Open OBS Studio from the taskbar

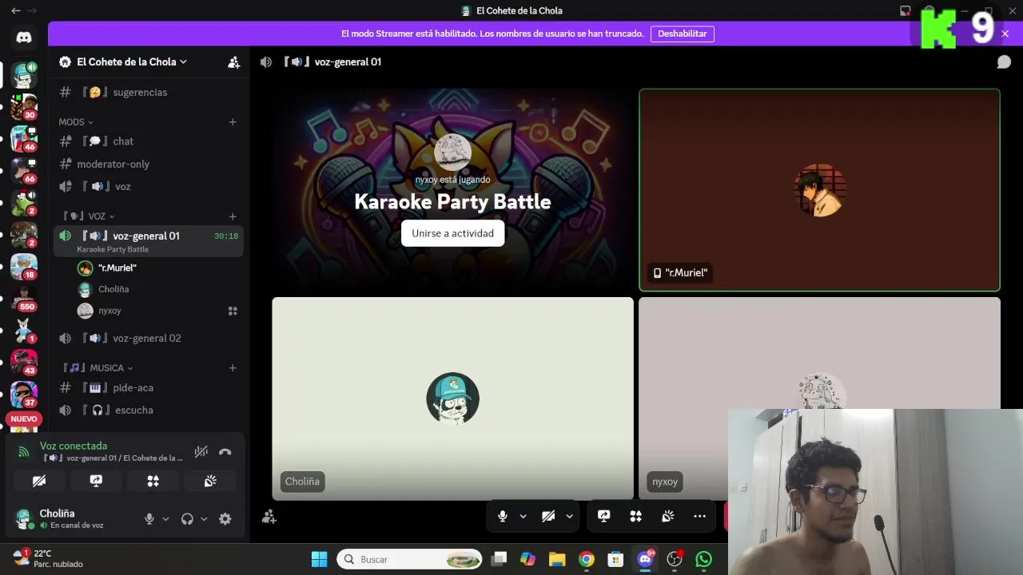(675, 559)
